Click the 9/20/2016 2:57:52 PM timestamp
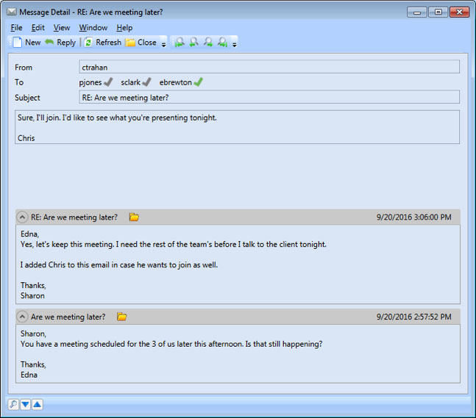This screenshot has width=476, height=418. 413,317
